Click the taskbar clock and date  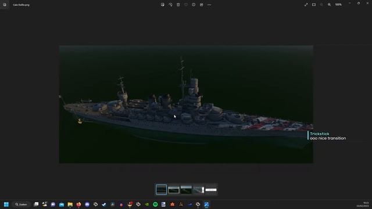point(363,204)
